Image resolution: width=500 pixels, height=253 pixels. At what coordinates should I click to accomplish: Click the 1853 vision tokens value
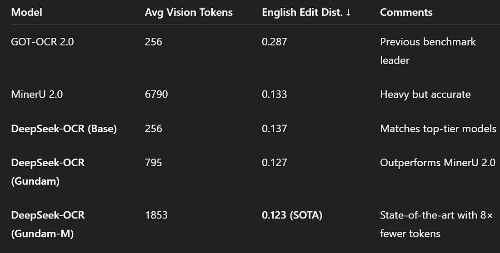[156, 215]
